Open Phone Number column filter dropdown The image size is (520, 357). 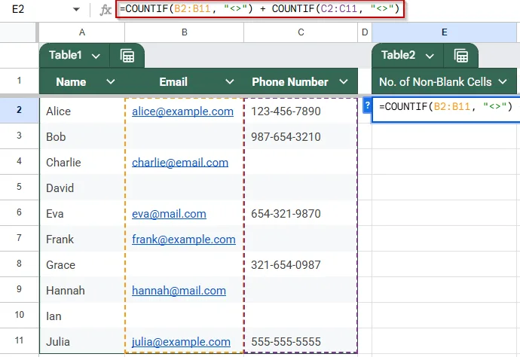coord(344,81)
